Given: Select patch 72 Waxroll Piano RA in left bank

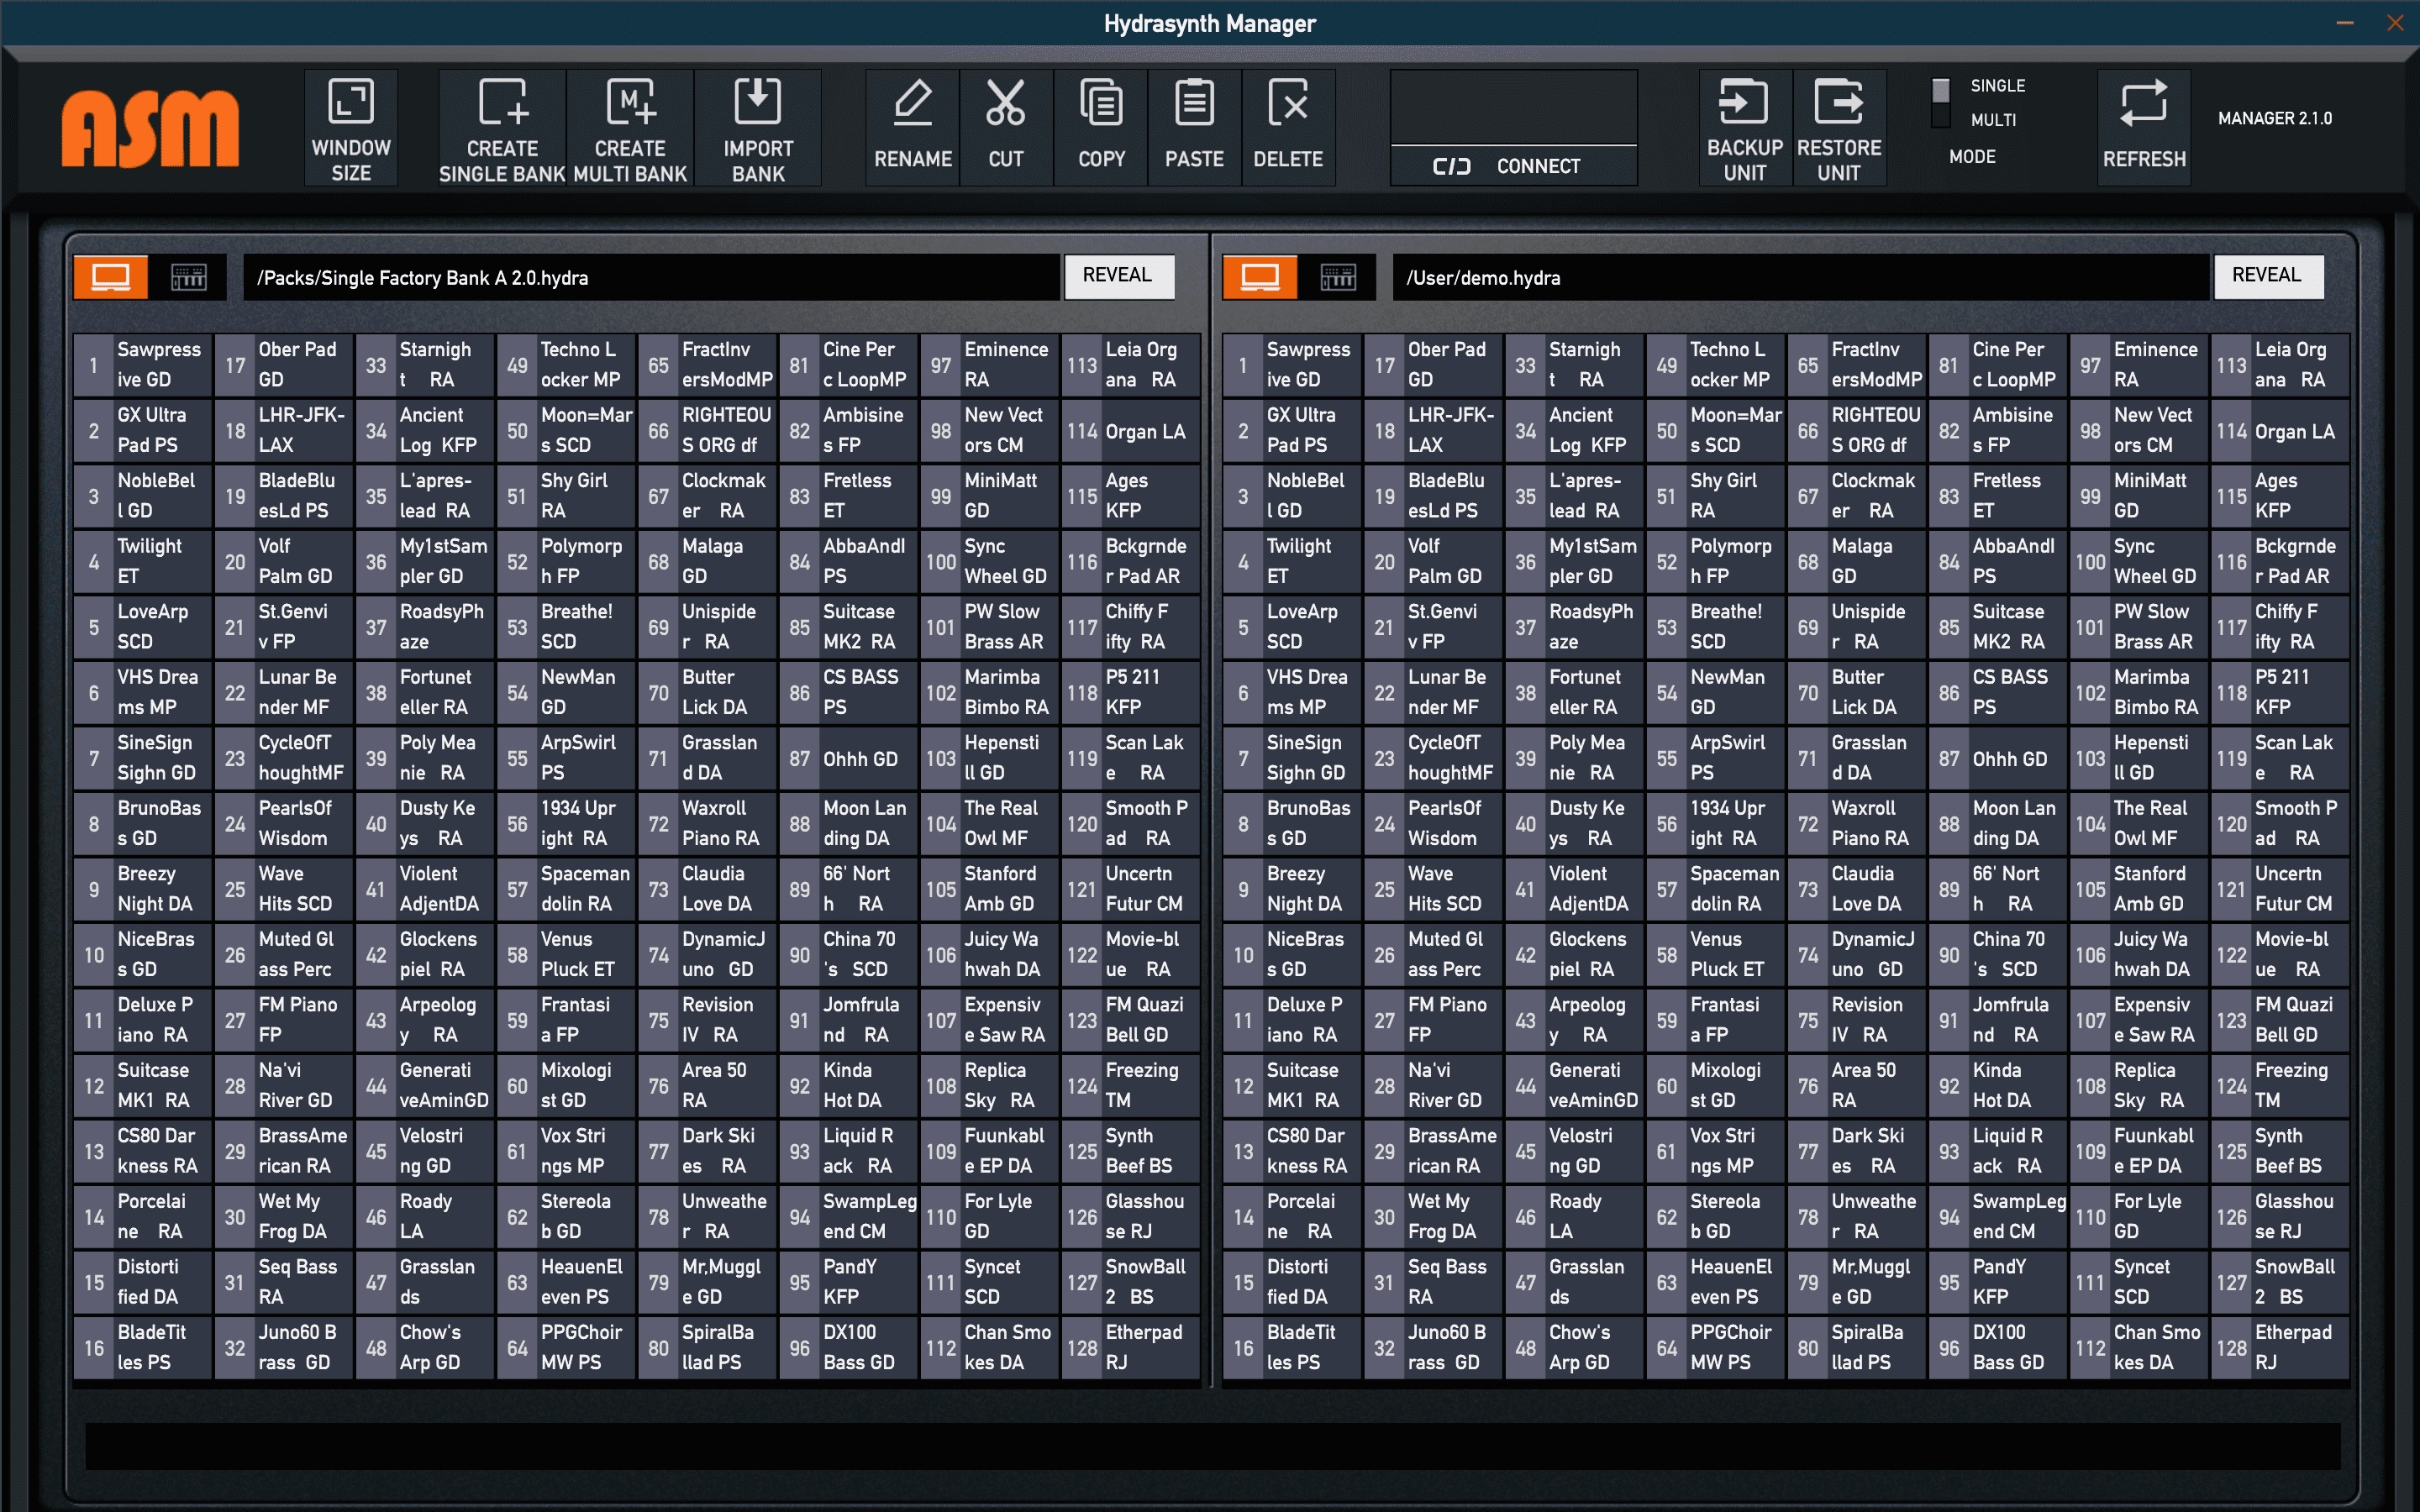Looking at the screenshot, I should tap(708, 823).
